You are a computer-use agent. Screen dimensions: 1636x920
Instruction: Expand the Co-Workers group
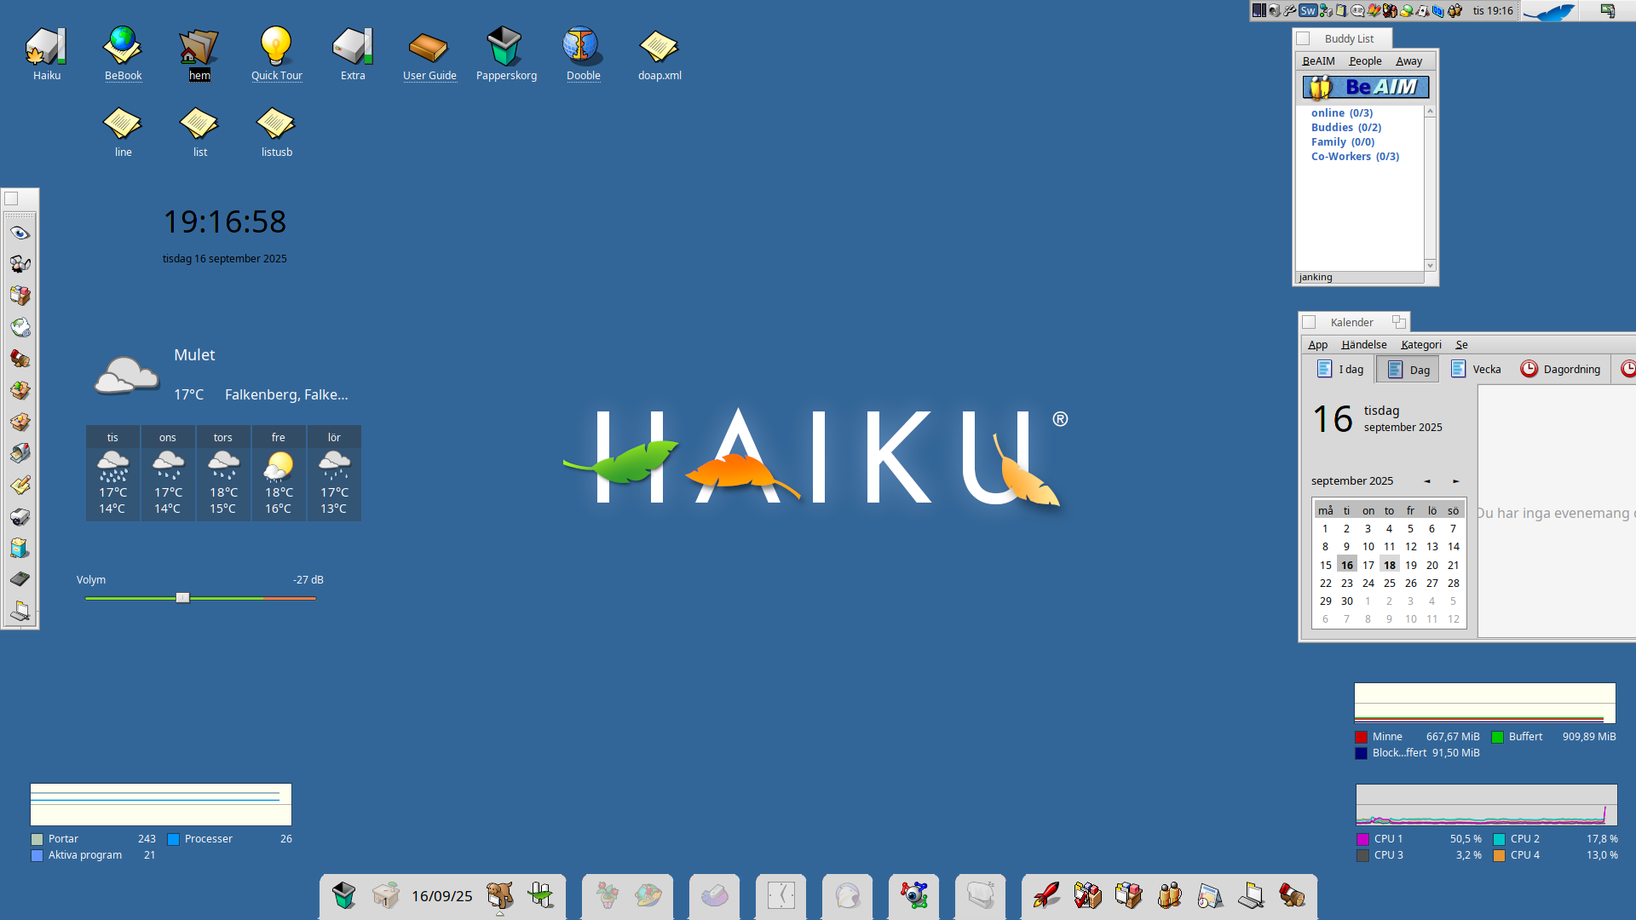1354,157
